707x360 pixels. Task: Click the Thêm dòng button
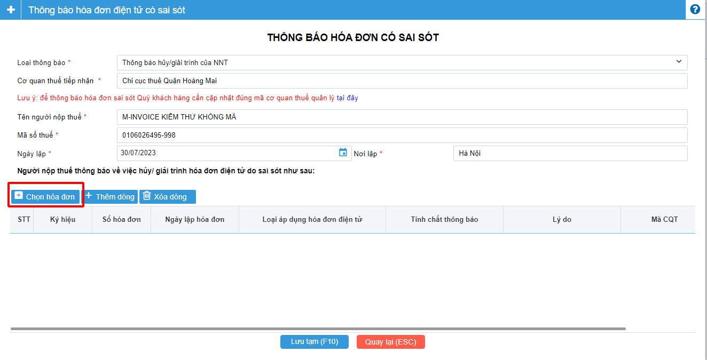(110, 197)
